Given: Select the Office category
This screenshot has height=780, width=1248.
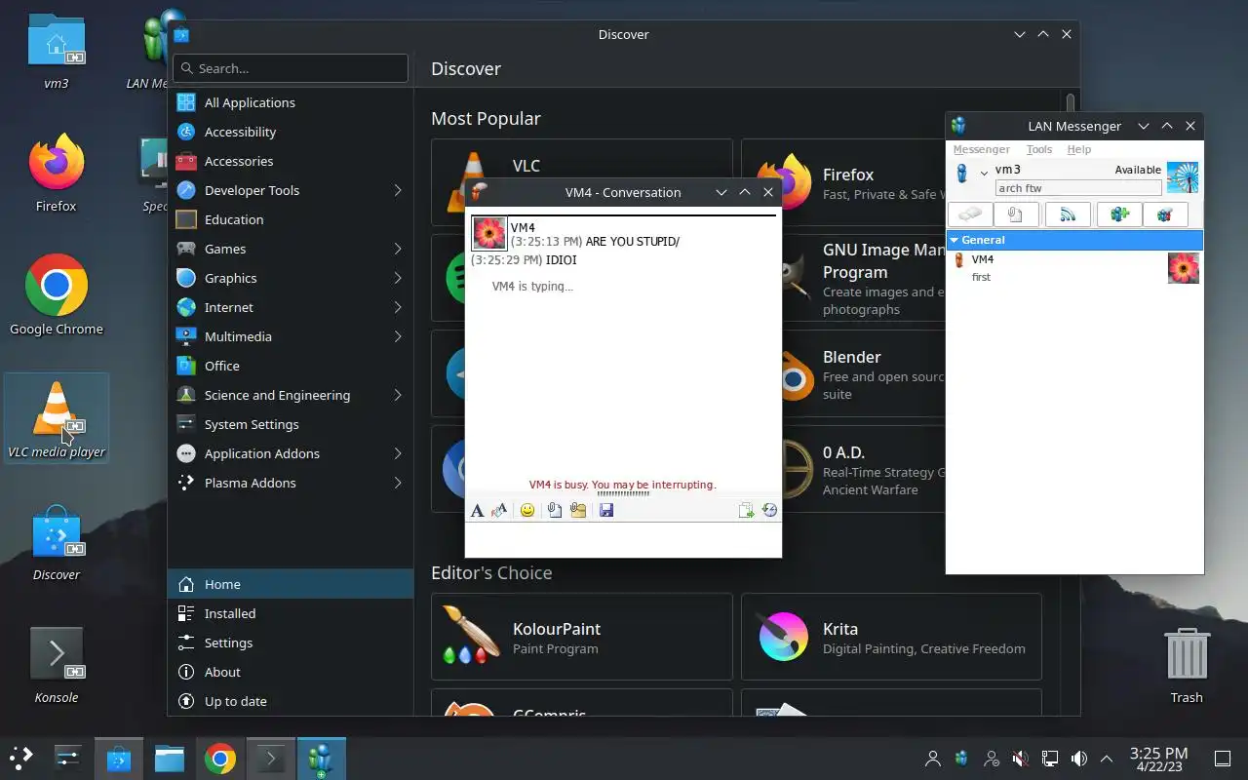Looking at the screenshot, I should point(291,366).
